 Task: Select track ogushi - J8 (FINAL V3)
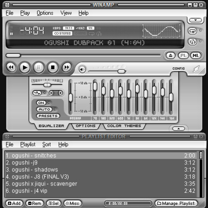point(101,177)
